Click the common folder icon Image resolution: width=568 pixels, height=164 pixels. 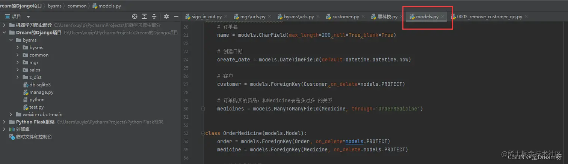click(x=26, y=55)
